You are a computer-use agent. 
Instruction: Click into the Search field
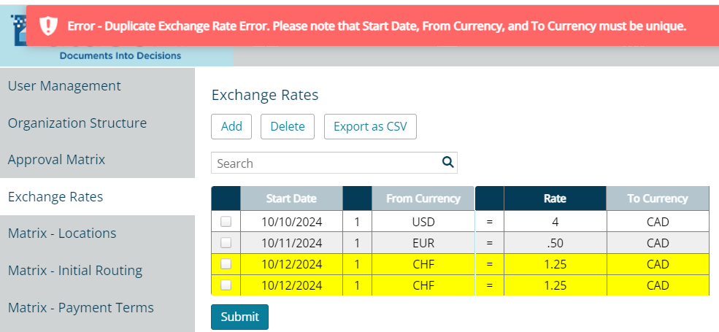click(x=325, y=163)
